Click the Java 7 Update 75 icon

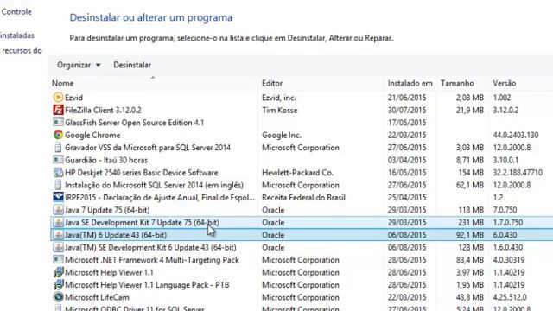pyautogui.click(x=58, y=210)
